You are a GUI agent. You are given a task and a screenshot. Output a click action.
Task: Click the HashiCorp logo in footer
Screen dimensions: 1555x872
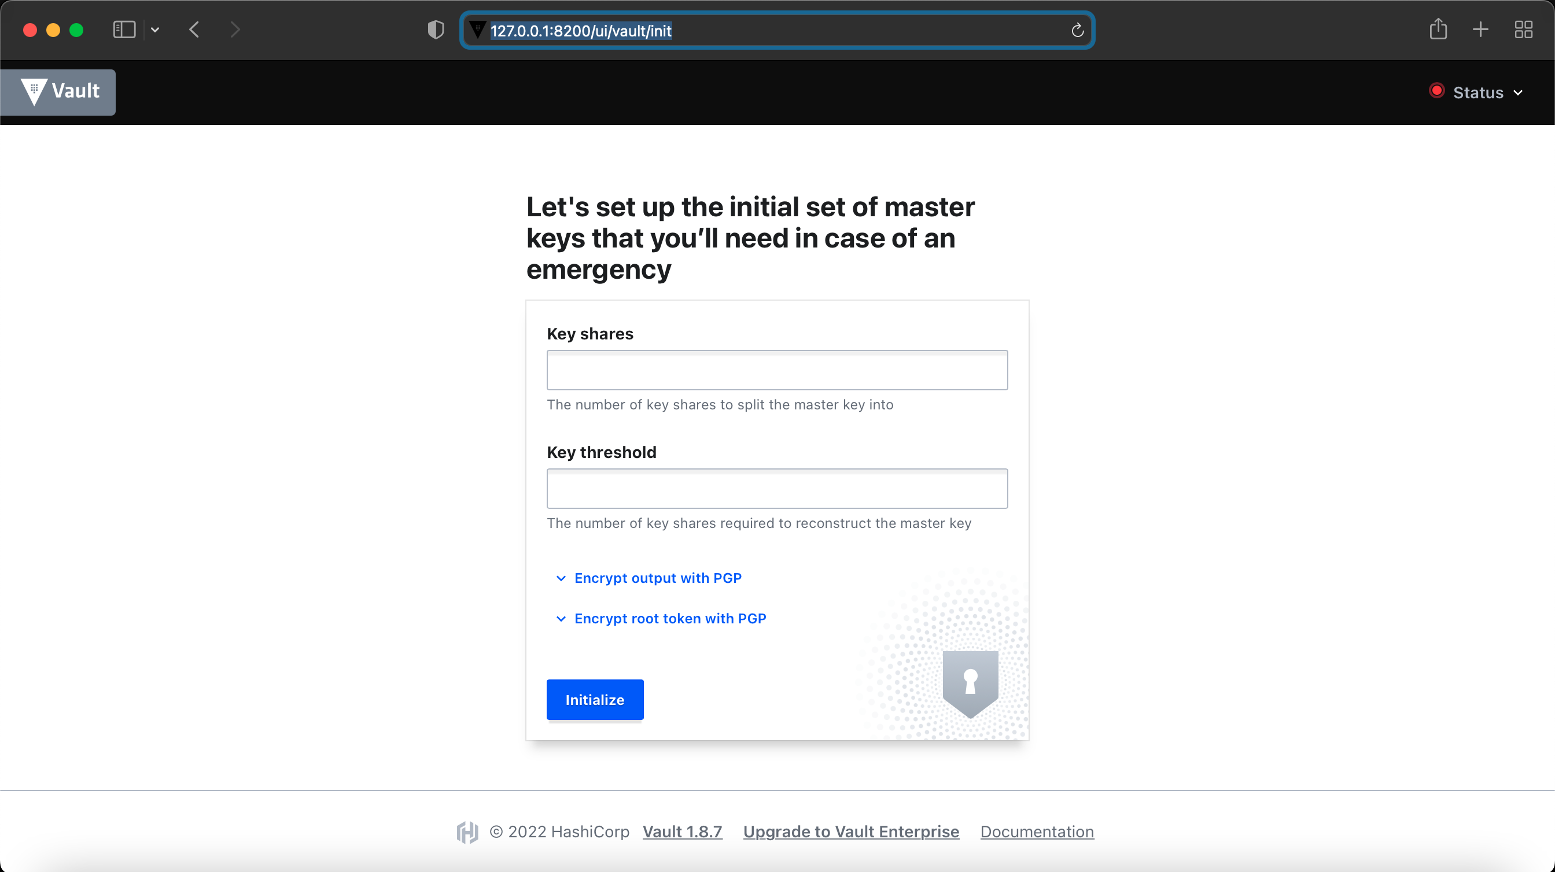point(467,832)
